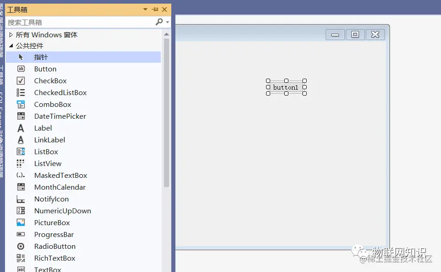Pick the Button control icon
Screen dimensions: 441x272
21,69
